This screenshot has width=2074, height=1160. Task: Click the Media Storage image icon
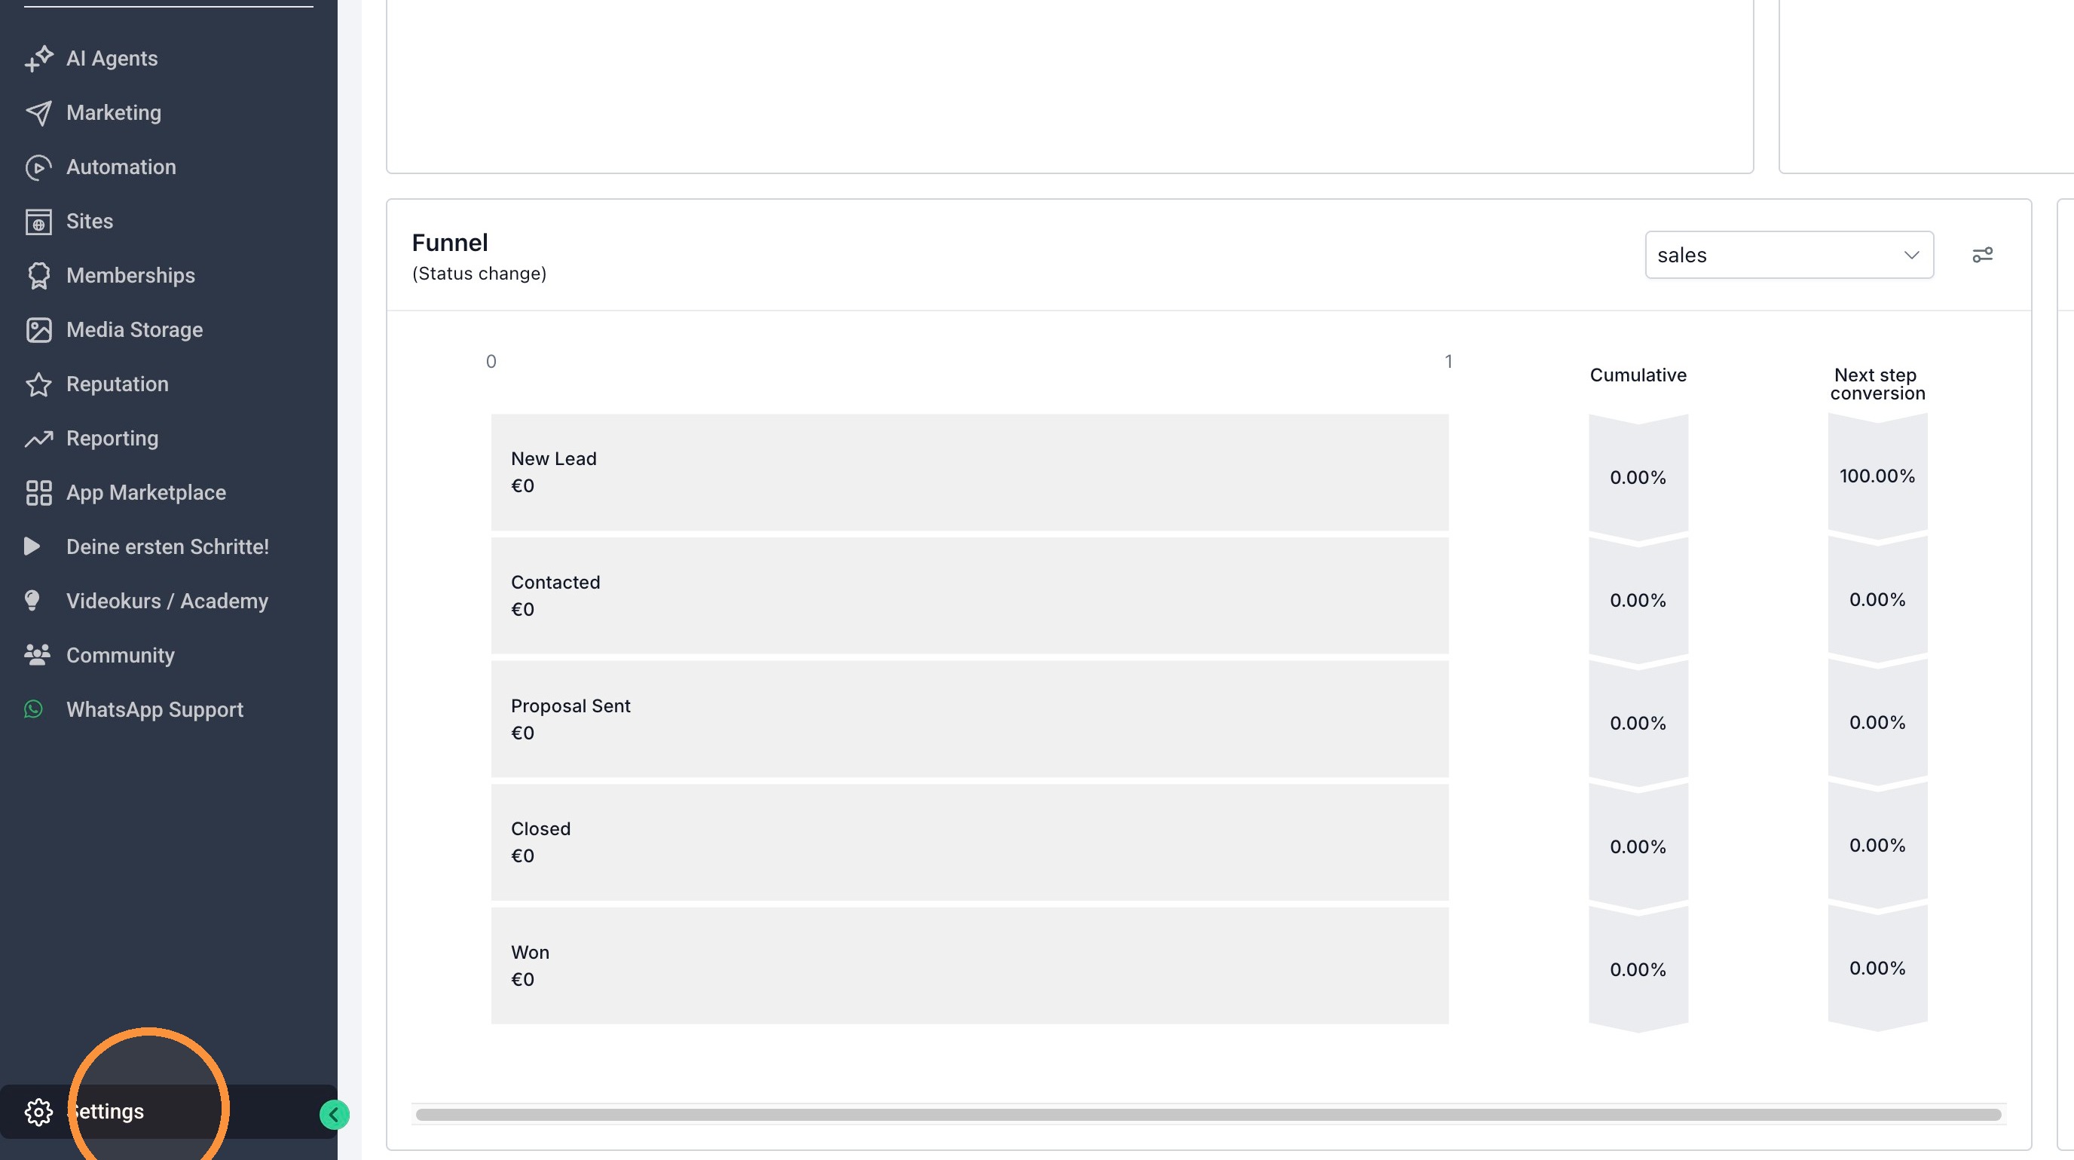pyautogui.click(x=38, y=330)
